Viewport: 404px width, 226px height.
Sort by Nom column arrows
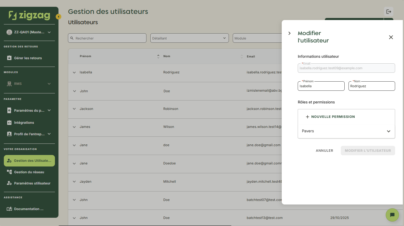tap(242, 56)
